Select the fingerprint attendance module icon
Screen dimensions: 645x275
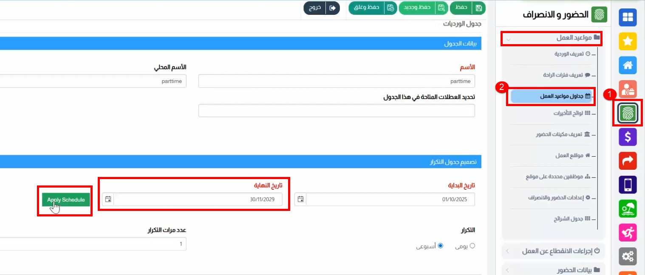click(628, 113)
